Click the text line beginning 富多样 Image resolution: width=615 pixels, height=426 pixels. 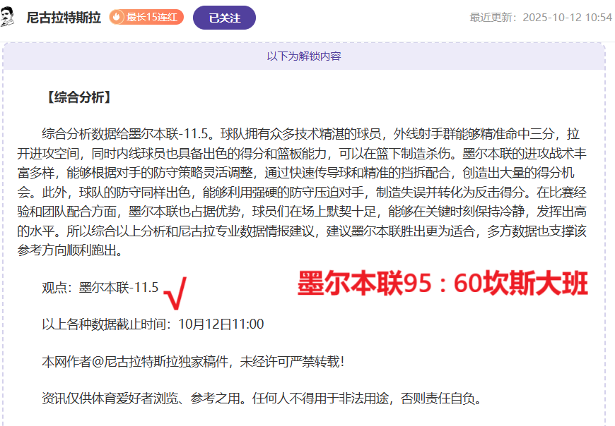pos(311,172)
